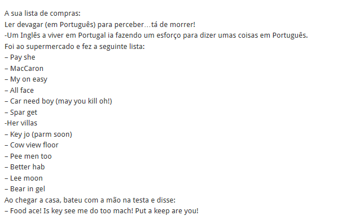355x220 pixels.
Task: Click 'Car need boy (may you kill oh!)'
Action: 58,101
